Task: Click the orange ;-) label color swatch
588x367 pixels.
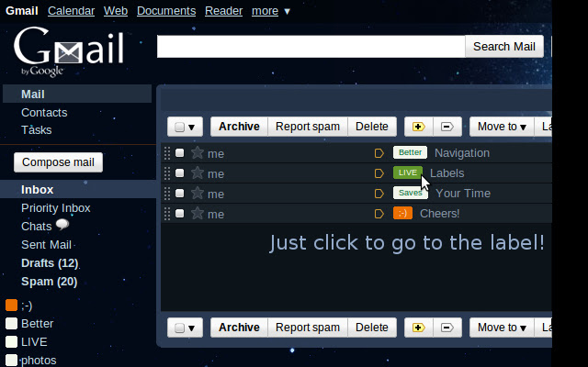Action: (12, 306)
